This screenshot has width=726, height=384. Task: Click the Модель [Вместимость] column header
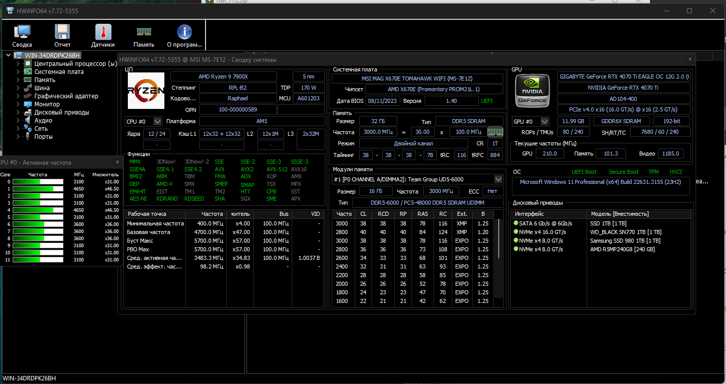pyautogui.click(x=638, y=214)
